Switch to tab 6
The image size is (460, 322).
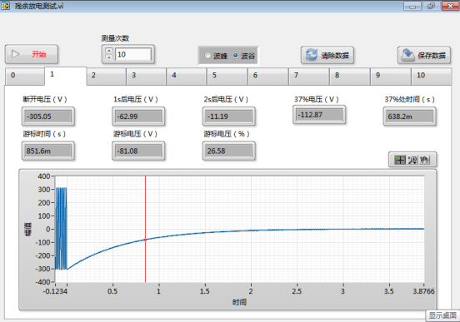267,77
